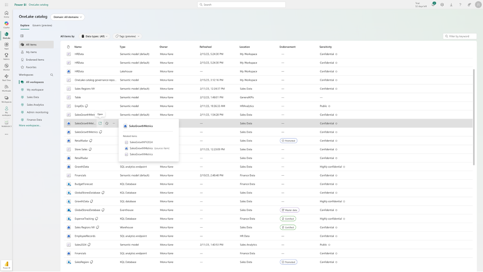This screenshot has height=272, width=483.
Task: Switch to the Govern (preview) tab
Action: 42,26
